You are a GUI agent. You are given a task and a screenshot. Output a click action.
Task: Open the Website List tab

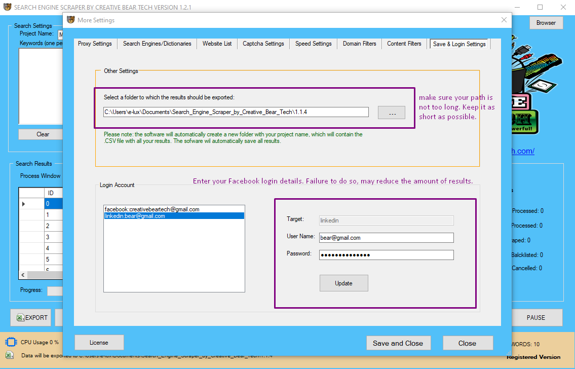[x=217, y=44]
